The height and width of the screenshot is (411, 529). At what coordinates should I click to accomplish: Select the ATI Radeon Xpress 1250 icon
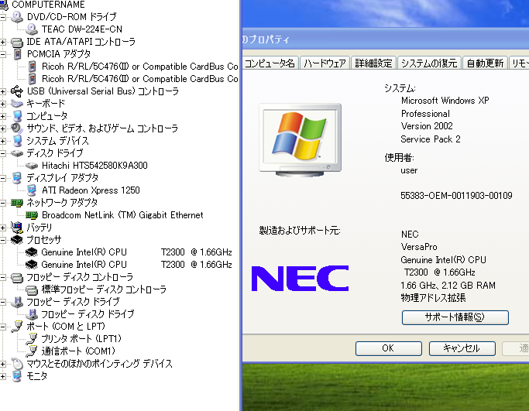[32, 190]
